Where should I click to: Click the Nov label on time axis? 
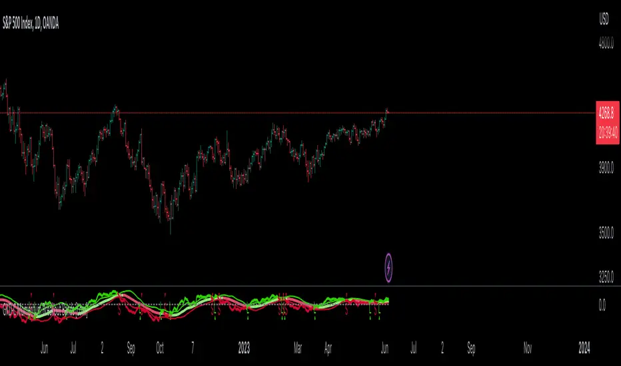tap(528, 348)
